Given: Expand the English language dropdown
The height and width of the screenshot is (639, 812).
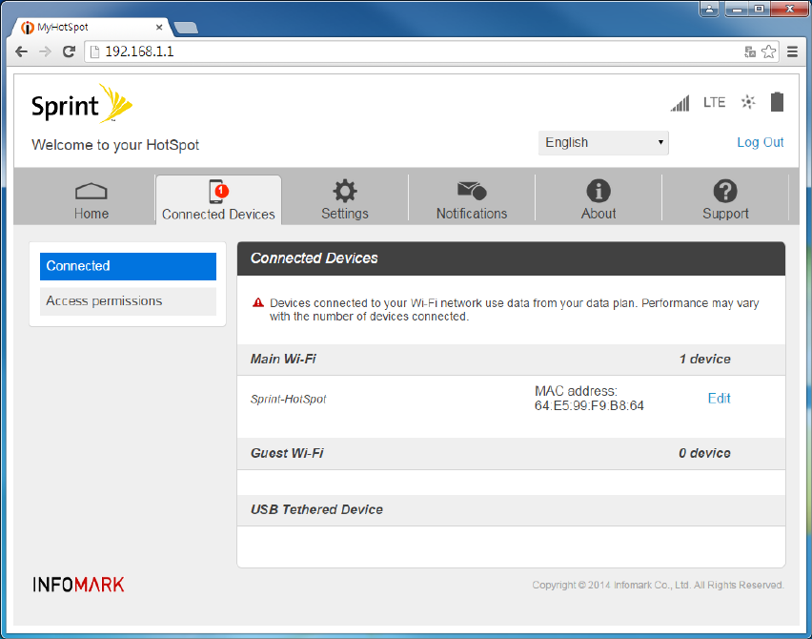Looking at the screenshot, I should click(604, 142).
